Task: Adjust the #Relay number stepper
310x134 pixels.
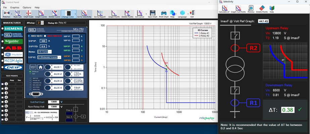Action: [x=42, y=23]
